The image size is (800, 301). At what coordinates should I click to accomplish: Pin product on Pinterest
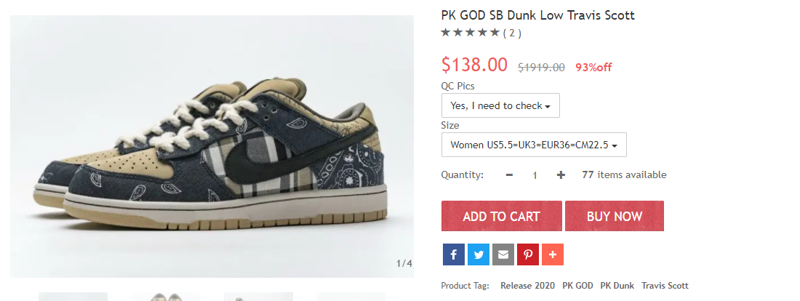click(528, 254)
